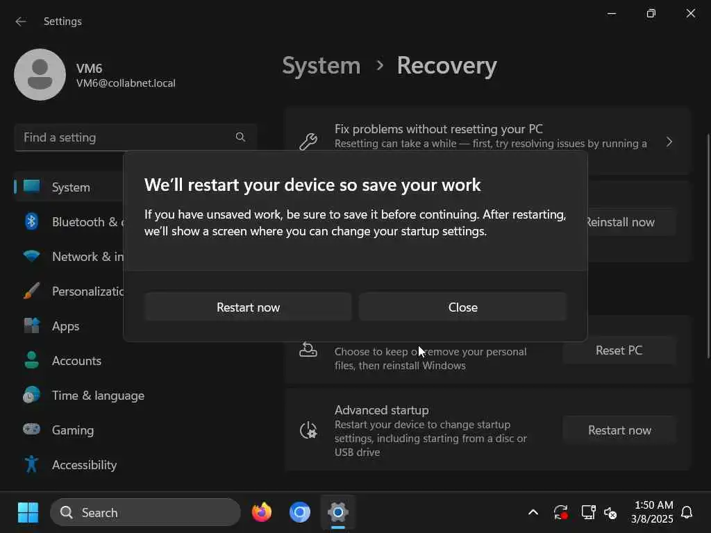Image resolution: width=711 pixels, height=533 pixels.
Task: Click the Advanced startup power-gear icon
Action: click(308, 430)
